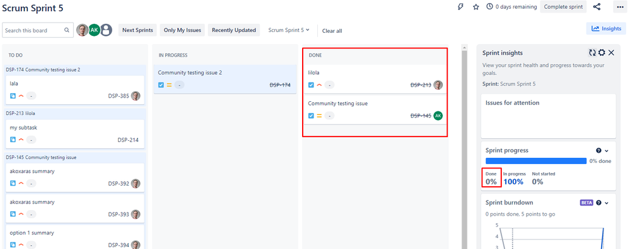Filter by the unassigned avatar
Viewport: 630px width, 249px height.
106,30
